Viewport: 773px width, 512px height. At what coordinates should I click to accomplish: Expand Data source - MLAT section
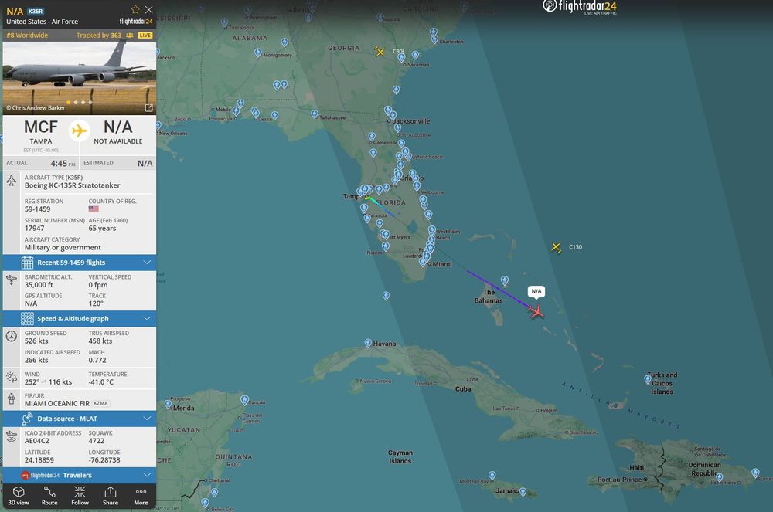[x=80, y=419]
